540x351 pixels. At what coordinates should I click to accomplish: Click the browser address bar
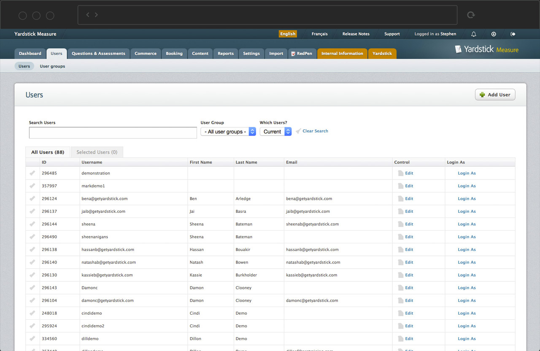pos(267,15)
